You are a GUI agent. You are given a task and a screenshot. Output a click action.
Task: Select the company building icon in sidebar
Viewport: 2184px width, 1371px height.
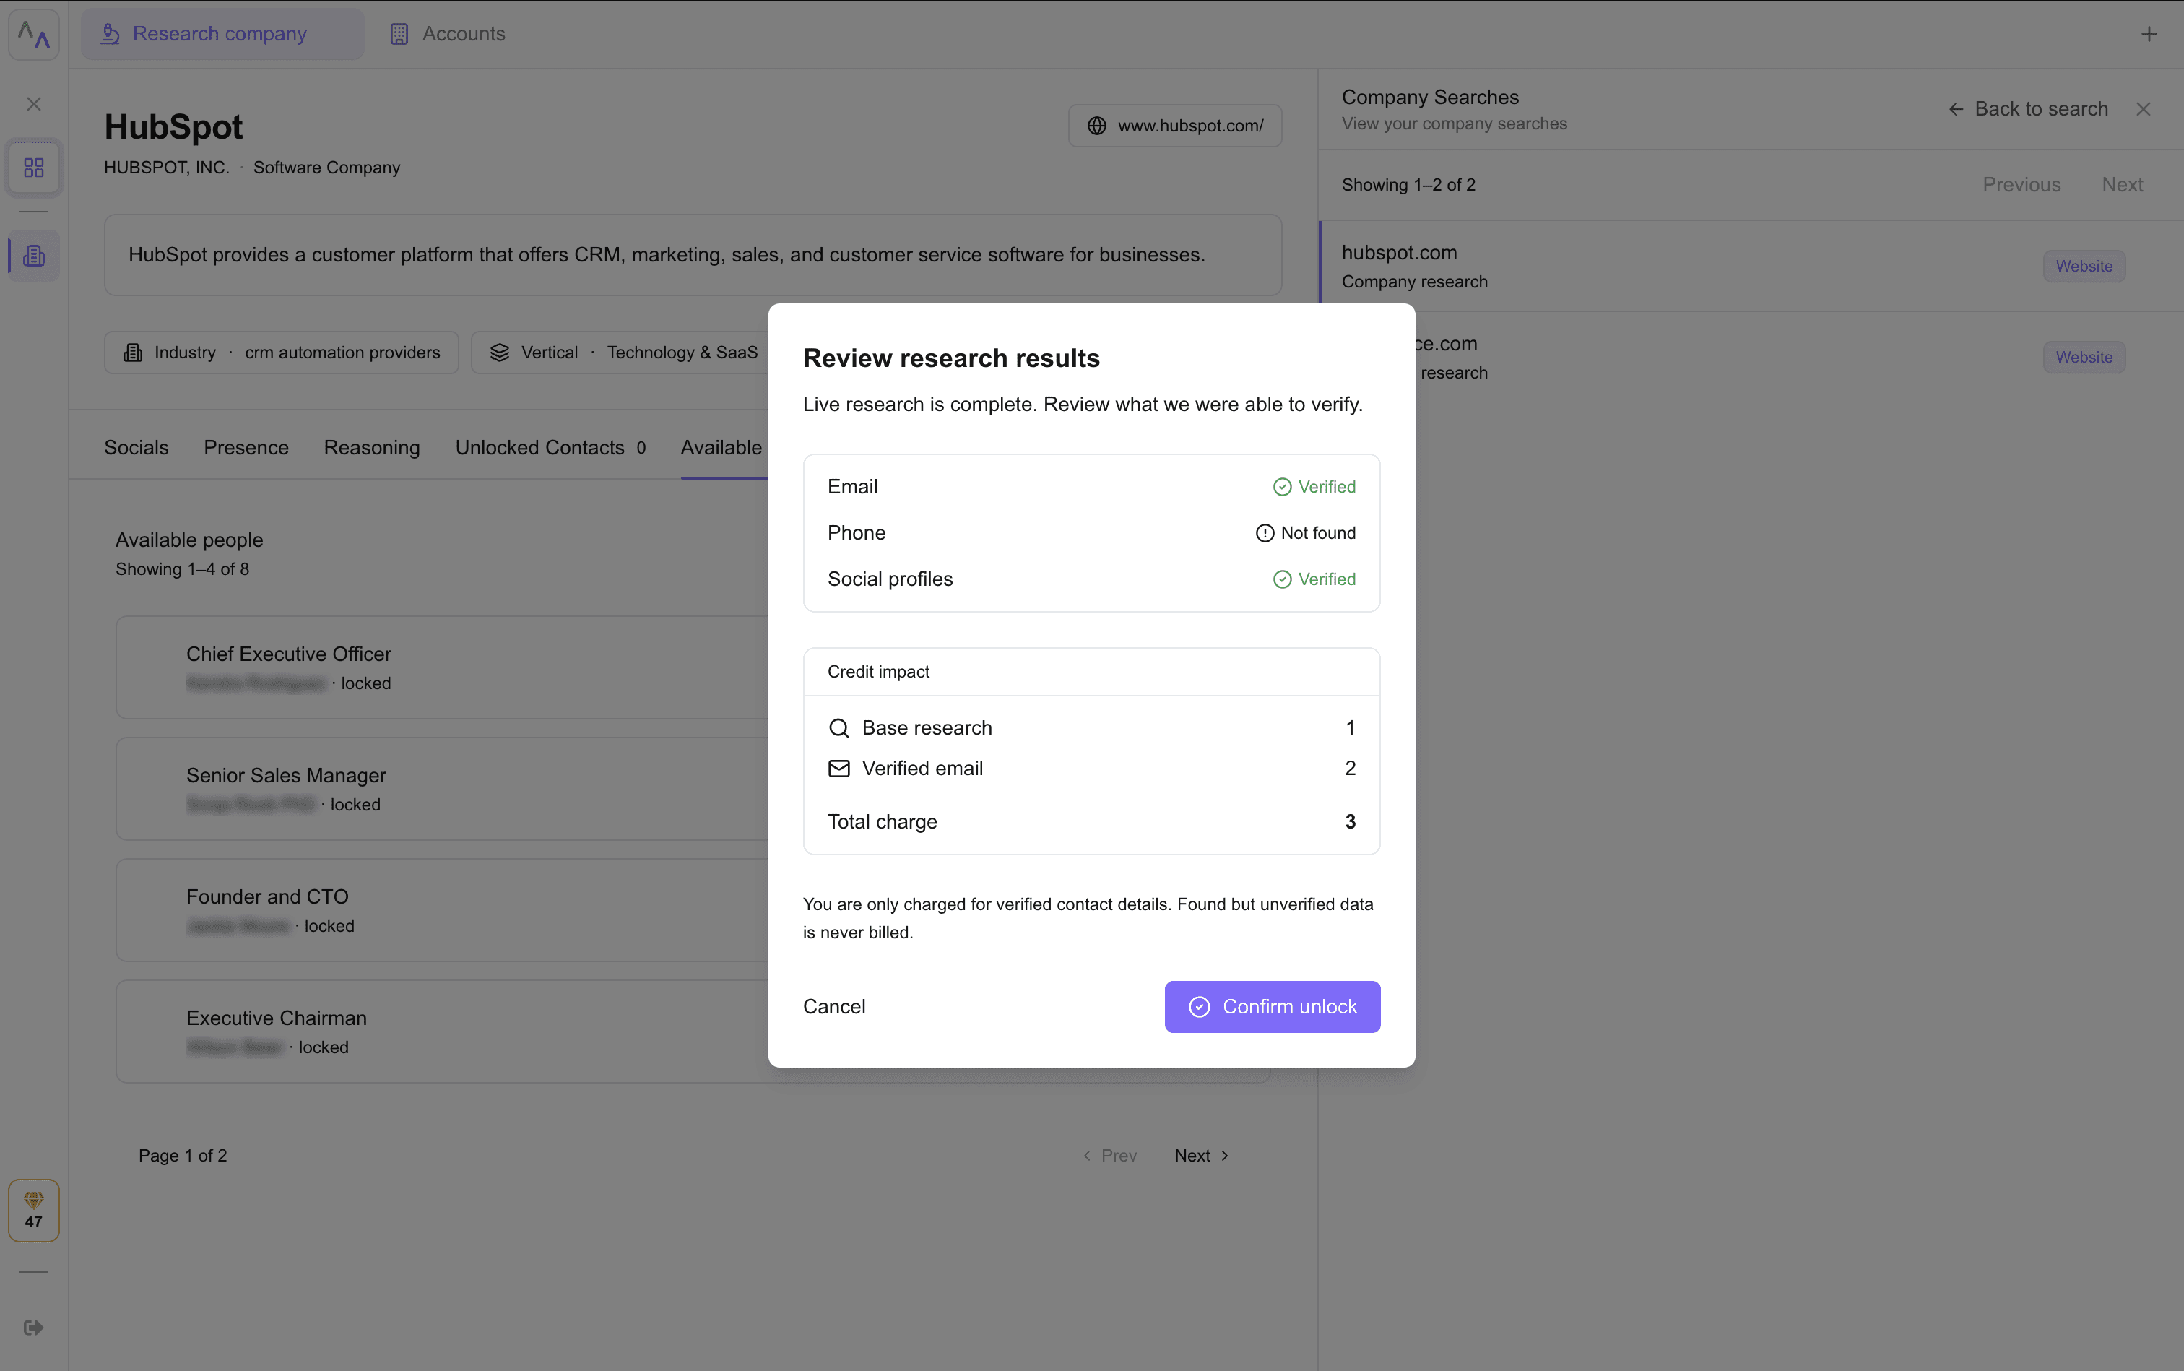tap(33, 256)
